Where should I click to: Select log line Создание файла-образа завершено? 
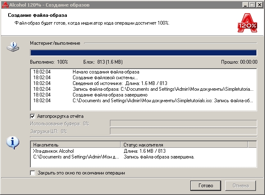pyautogui.click(x=144, y=95)
